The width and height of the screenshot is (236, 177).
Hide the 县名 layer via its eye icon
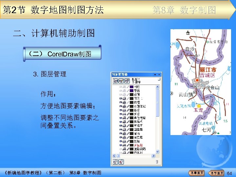121,110
